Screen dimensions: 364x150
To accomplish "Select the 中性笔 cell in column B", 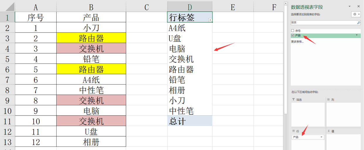I will [x=91, y=90].
